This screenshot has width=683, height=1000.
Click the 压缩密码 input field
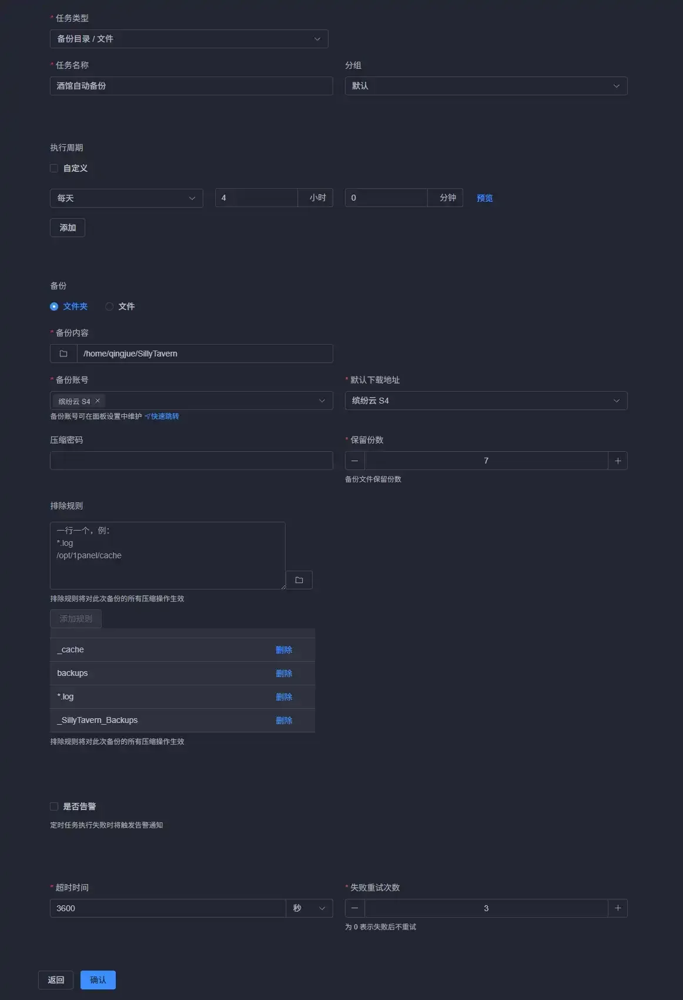click(x=191, y=461)
